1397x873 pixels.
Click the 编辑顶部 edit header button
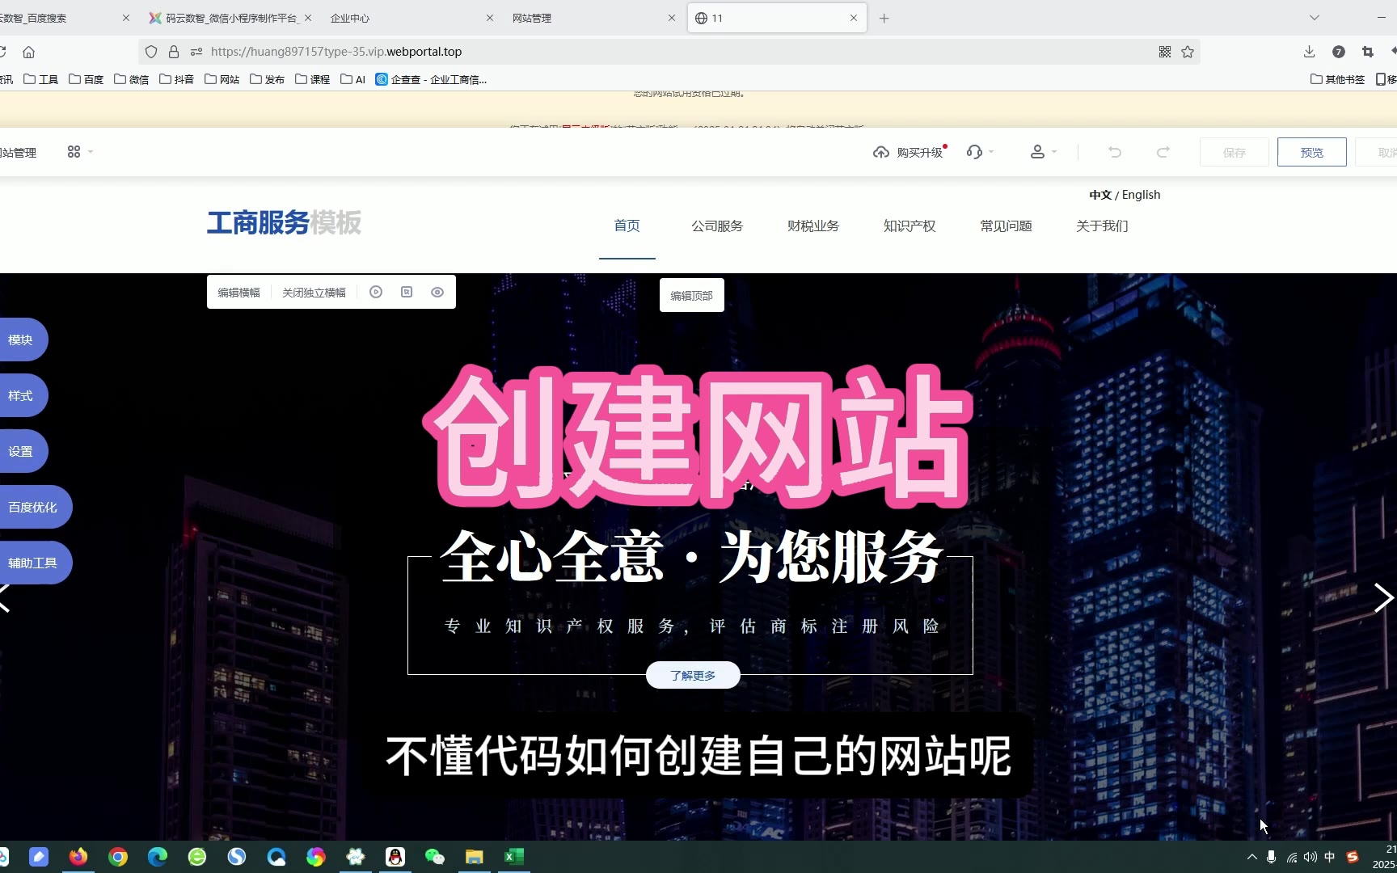coord(692,296)
